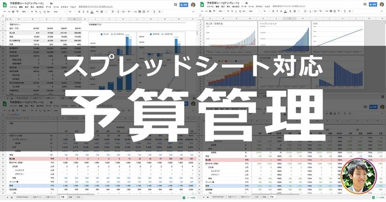
Task: Click the blue 共有 share button
Action: [183, 4]
